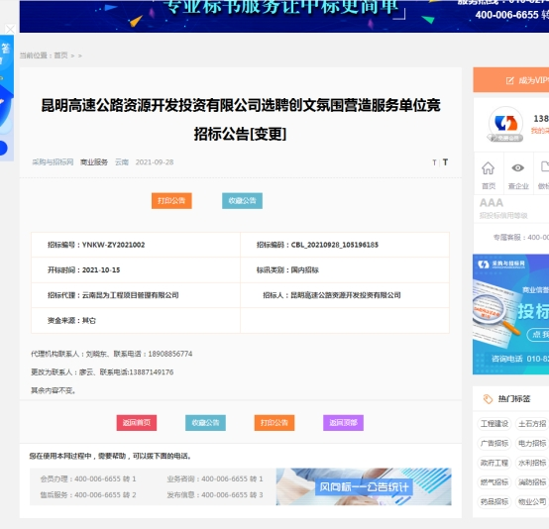
Task: Click the 资金来源 其它 cell
Action: click(136, 320)
